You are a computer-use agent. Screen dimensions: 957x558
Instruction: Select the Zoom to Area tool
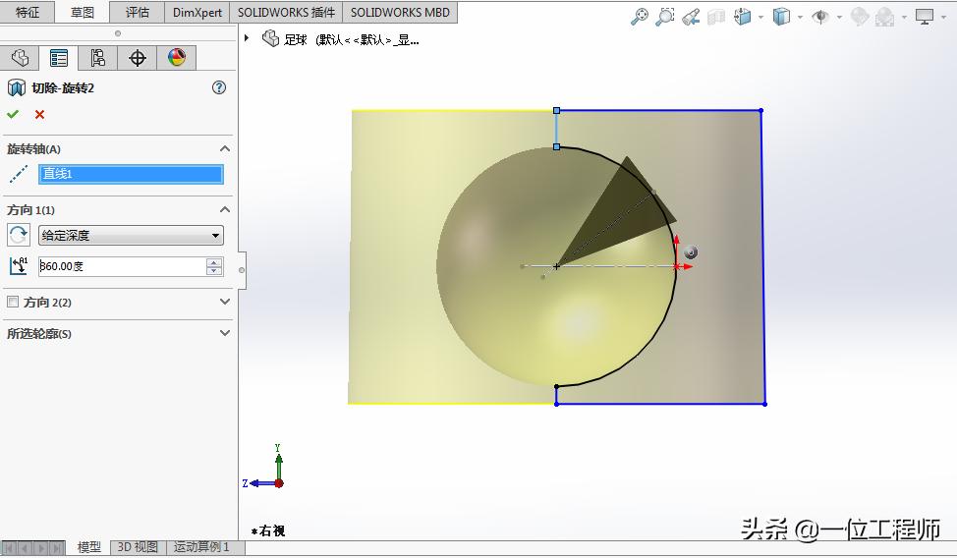(x=665, y=17)
